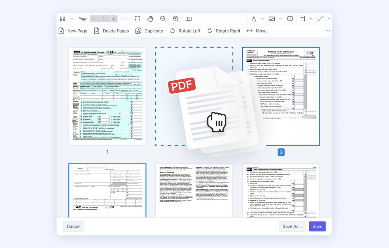Rotate Left the selected pages

[185, 31]
